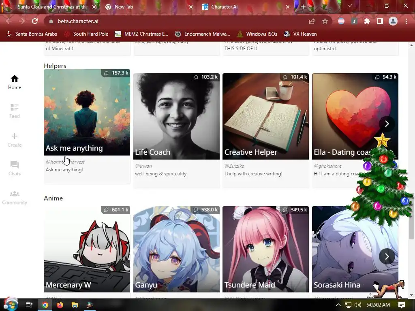Click the Christmas tree desktop gadget
The image size is (415, 311).
click(381, 180)
